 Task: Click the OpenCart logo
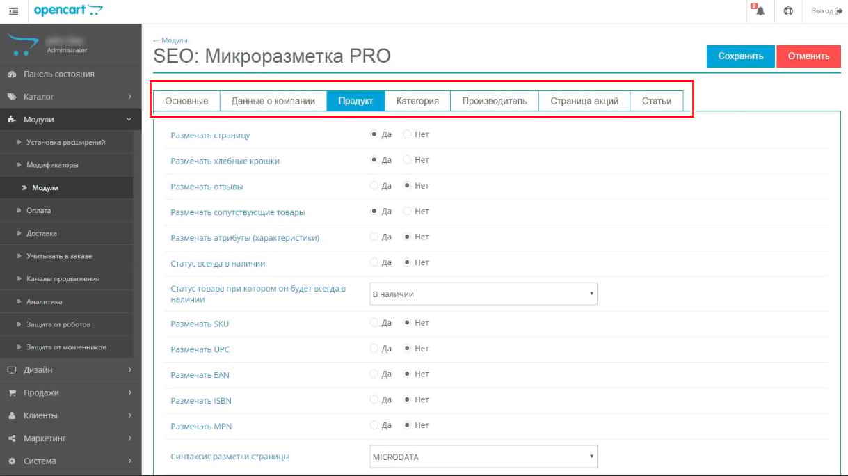(68, 10)
